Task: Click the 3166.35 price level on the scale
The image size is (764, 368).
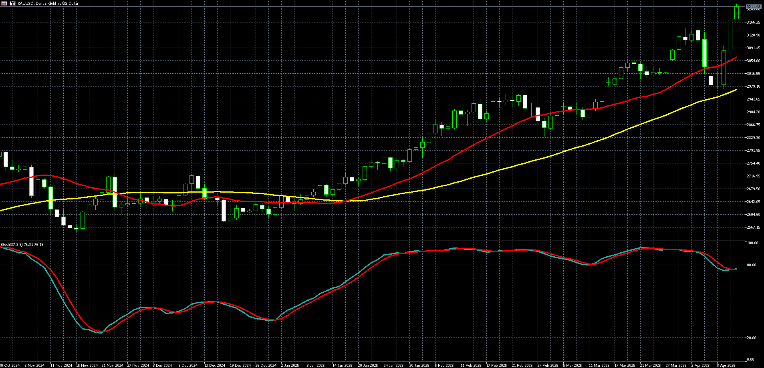Action: pyautogui.click(x=754, y=22)
